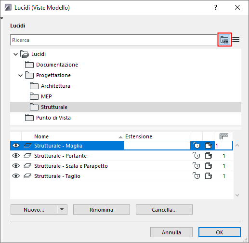
Task: Click intersection number 1 of Strutturale - Portante
Action: coord(223,156)
